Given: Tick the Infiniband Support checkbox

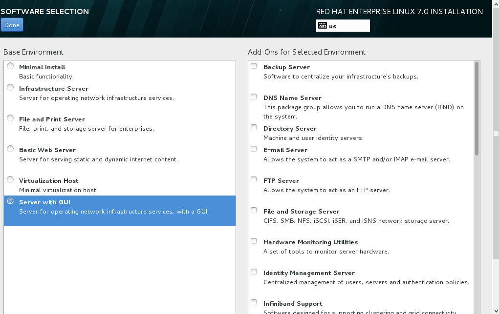Looking at the screenshot, I should tap(254, 302).
